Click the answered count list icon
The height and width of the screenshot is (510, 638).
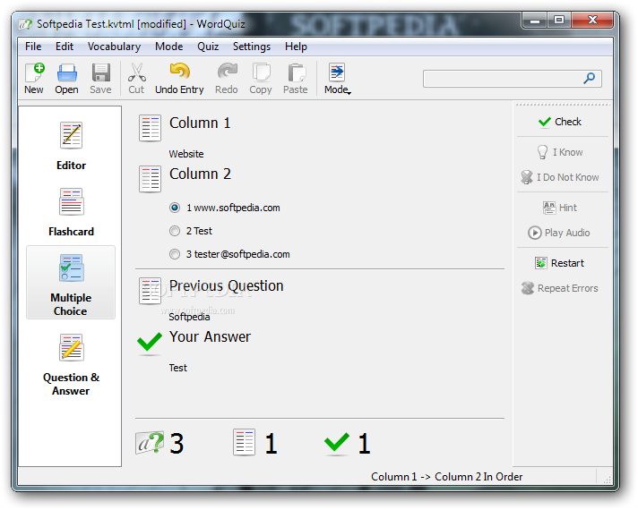coord(244,442)
